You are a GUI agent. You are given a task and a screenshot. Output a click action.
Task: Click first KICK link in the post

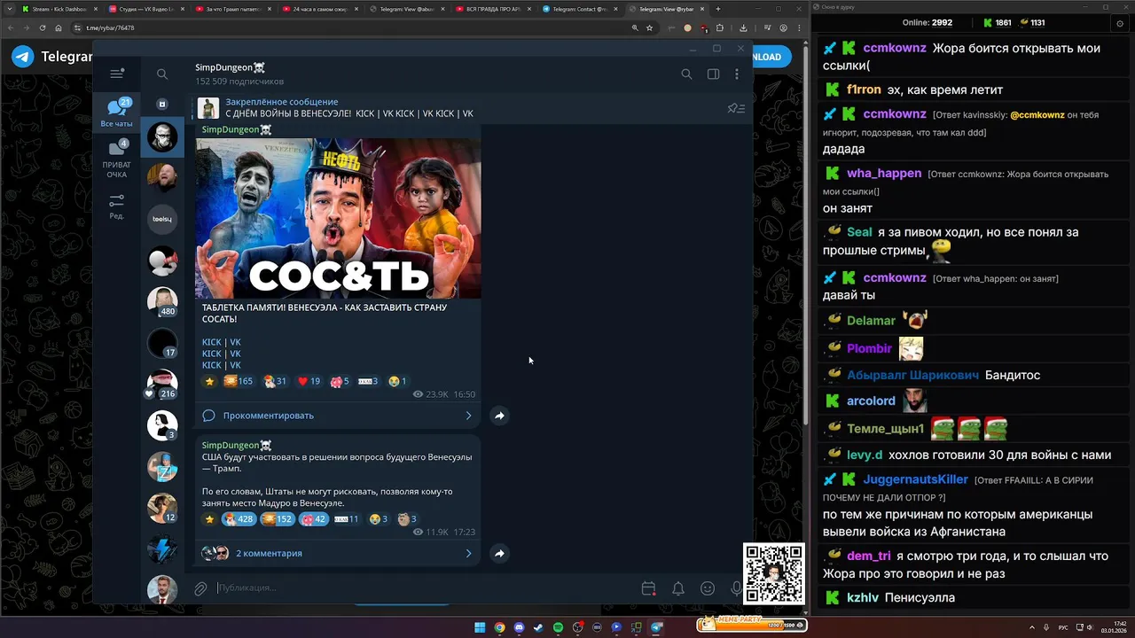coord(211,342)
